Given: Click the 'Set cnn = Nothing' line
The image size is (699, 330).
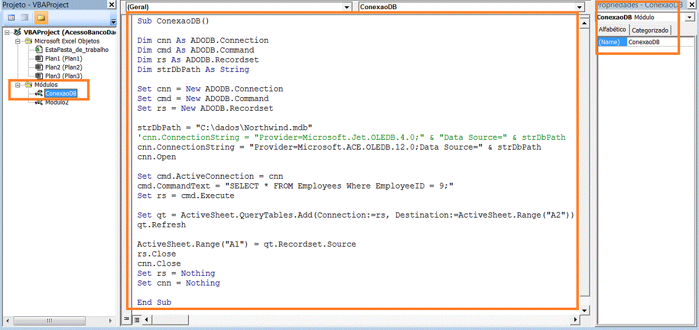Looking at the screenshot, I should pos(179,283).
